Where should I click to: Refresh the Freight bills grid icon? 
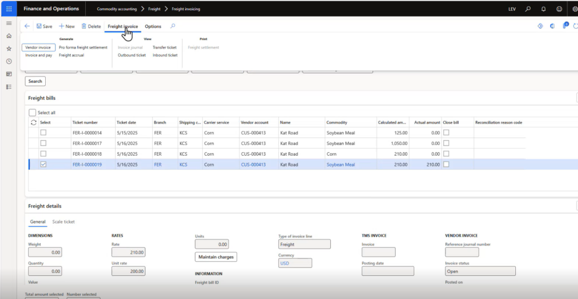33,122
